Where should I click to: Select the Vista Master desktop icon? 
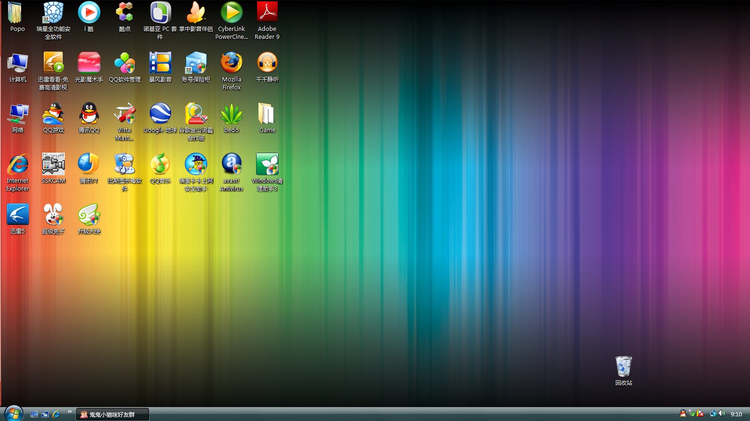pyautogui.click(x=125, y=122)
